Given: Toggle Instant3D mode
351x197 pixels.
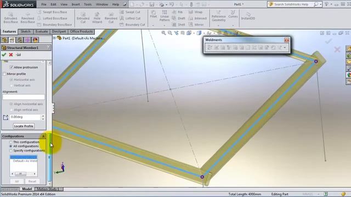Looking at the screenshot, I should tap(248, 16).
